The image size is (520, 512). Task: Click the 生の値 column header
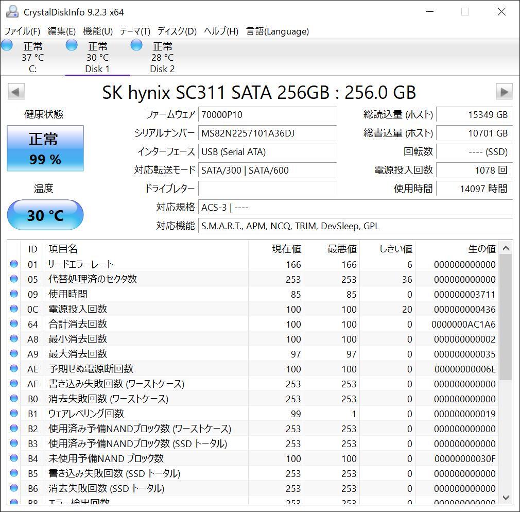(x=457, y=249)
